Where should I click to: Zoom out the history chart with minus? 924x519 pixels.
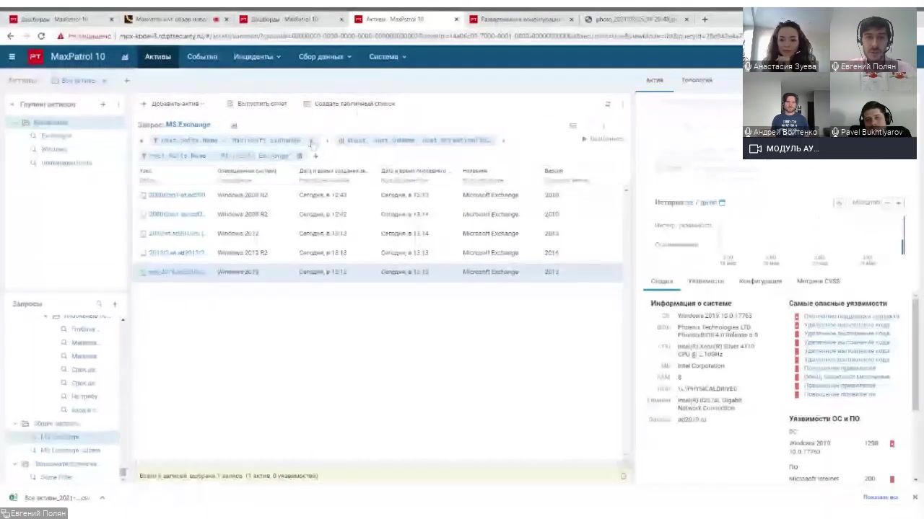point(887,203)
